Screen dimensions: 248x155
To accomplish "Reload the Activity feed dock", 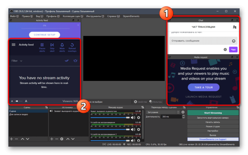I will pos(11,20).
